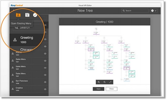
Task: Click the Open Existing Menu folder icon
Action: [18, 15]
